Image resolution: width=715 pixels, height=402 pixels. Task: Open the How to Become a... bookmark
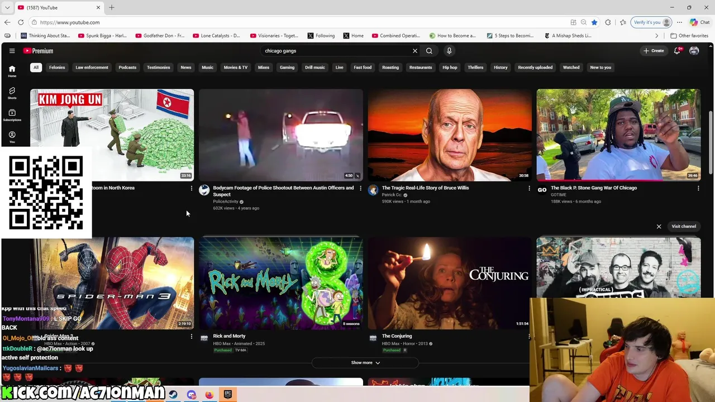click(x=452, y=36)
